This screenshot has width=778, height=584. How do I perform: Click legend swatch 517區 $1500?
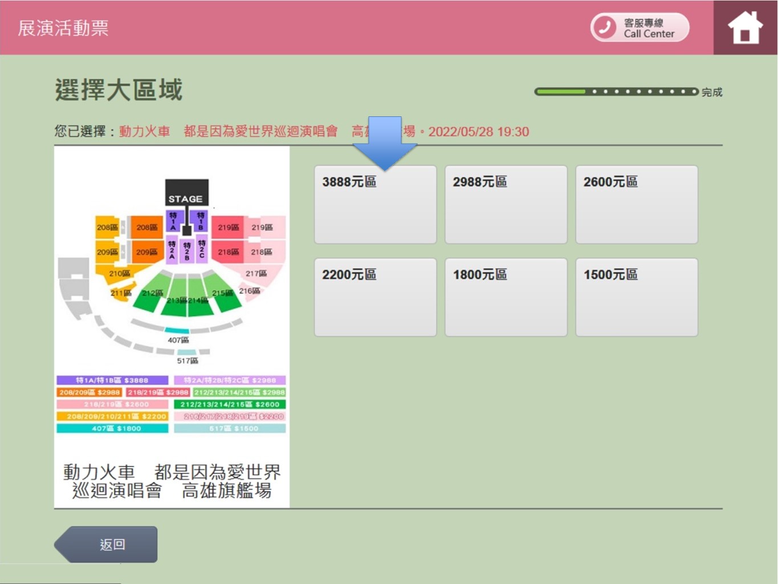click(230, 428)
